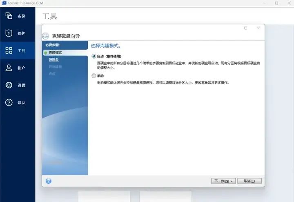Click the 帐户 sidebar label
Screen dimensions: 294x202
click(x=21, y=68)
